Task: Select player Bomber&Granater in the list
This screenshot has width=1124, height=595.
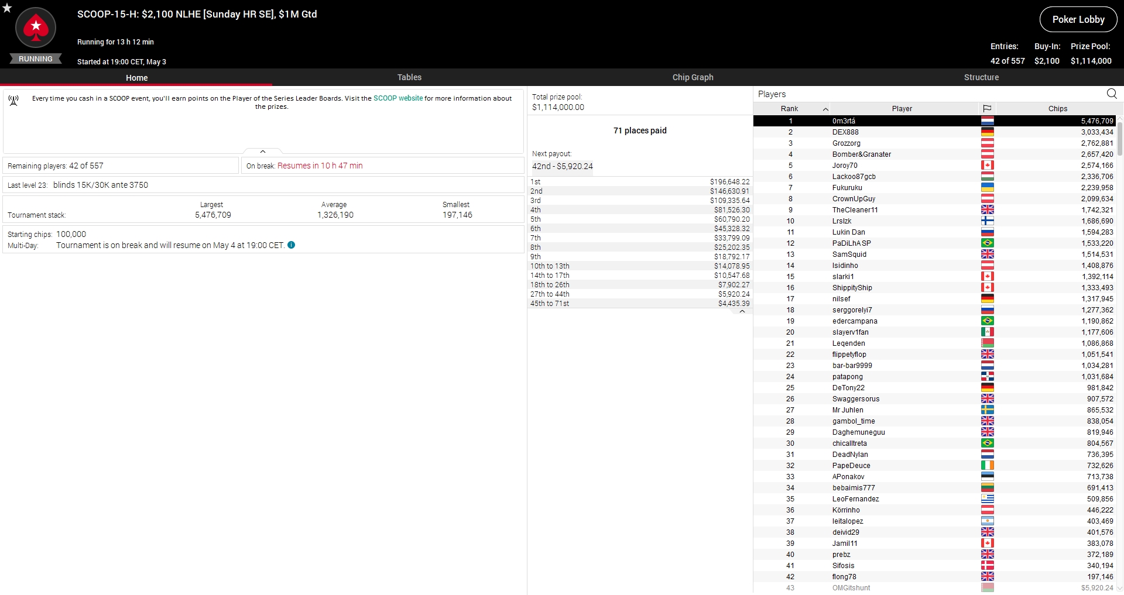Action: (934, 154)
